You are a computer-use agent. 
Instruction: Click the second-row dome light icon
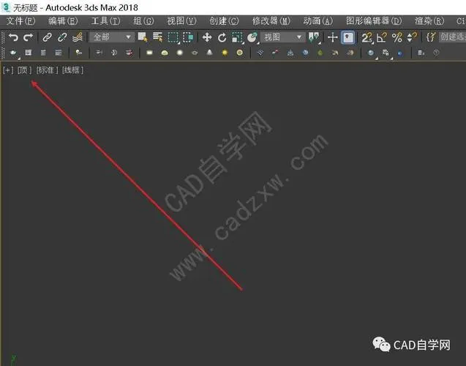coord(165,53)
